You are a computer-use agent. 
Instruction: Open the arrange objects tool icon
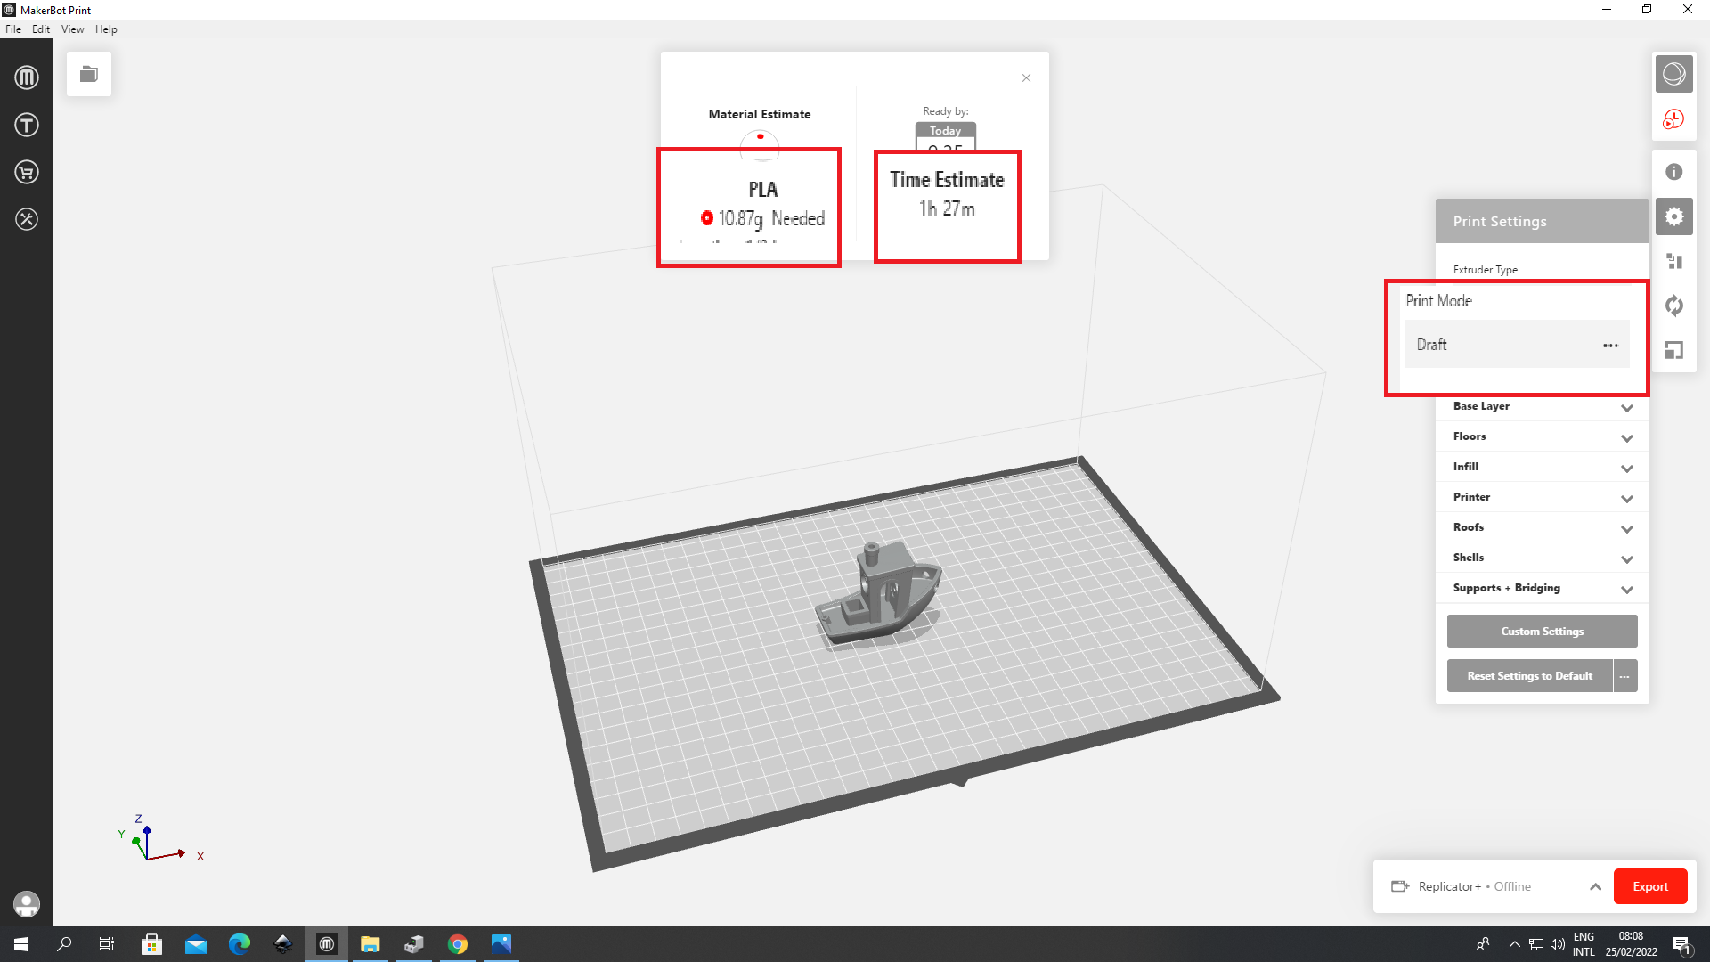click(1674, 261)
